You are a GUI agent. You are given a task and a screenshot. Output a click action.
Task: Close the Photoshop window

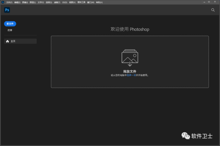click(x=215, y=2)
